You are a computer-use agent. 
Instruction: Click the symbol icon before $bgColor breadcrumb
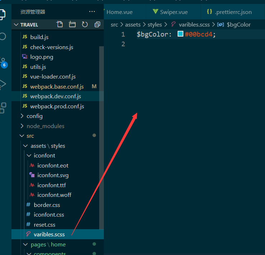pyautogui.click(x=220, y=25)
